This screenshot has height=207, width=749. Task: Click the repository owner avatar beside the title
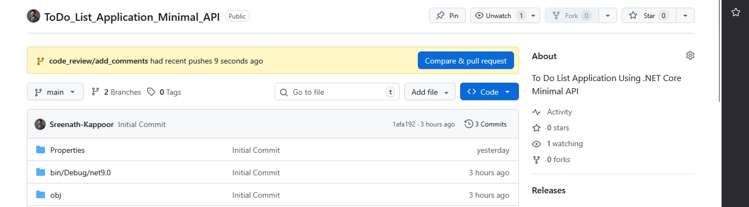coord(33,16)
